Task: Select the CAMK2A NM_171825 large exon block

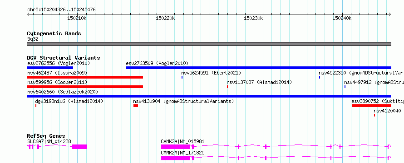Action: (x=176, y=158)
